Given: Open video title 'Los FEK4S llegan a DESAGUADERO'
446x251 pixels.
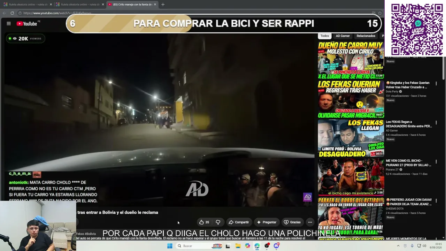Looking at the screenshot, I should 409,124.
